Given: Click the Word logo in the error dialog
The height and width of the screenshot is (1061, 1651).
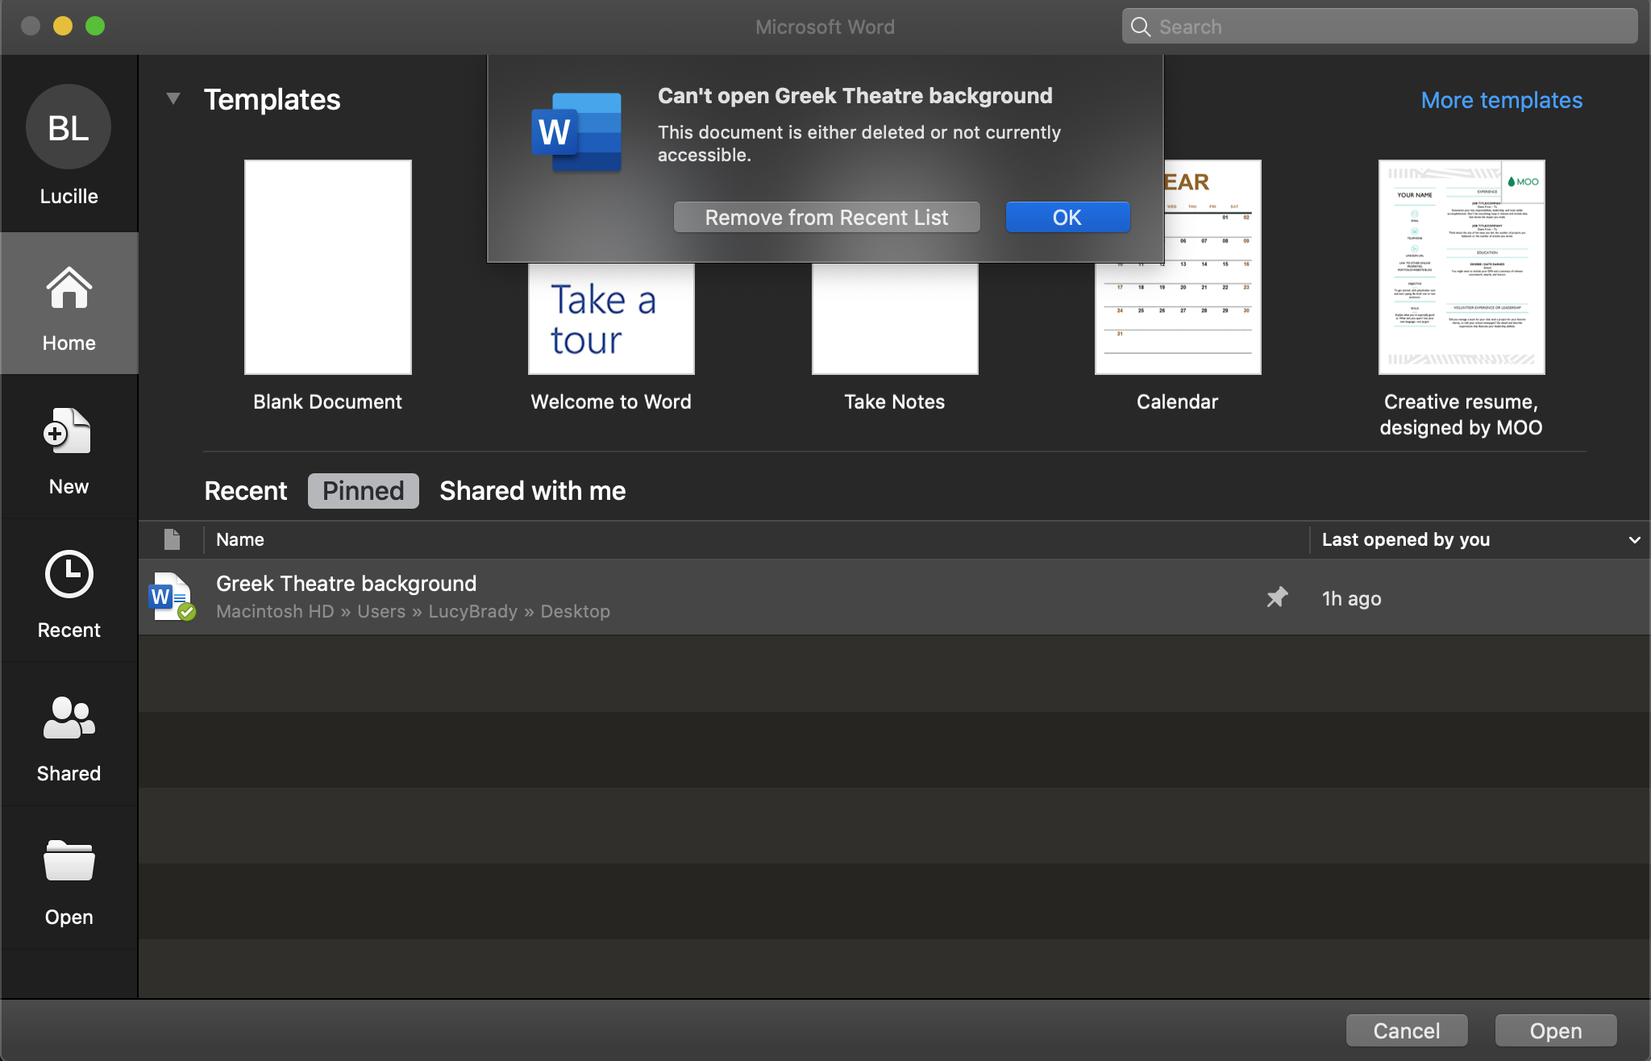Looking at the screenshot, I should (576, 132).
